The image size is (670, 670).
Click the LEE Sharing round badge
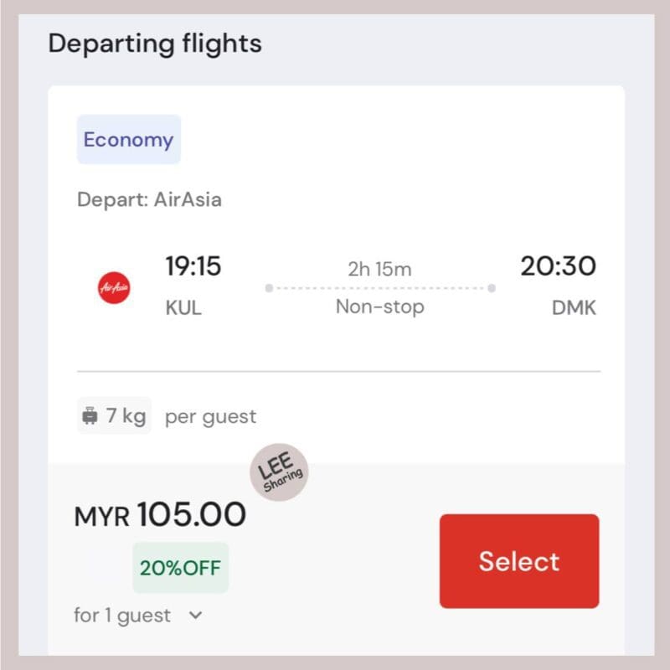click(x=279, y=472)
